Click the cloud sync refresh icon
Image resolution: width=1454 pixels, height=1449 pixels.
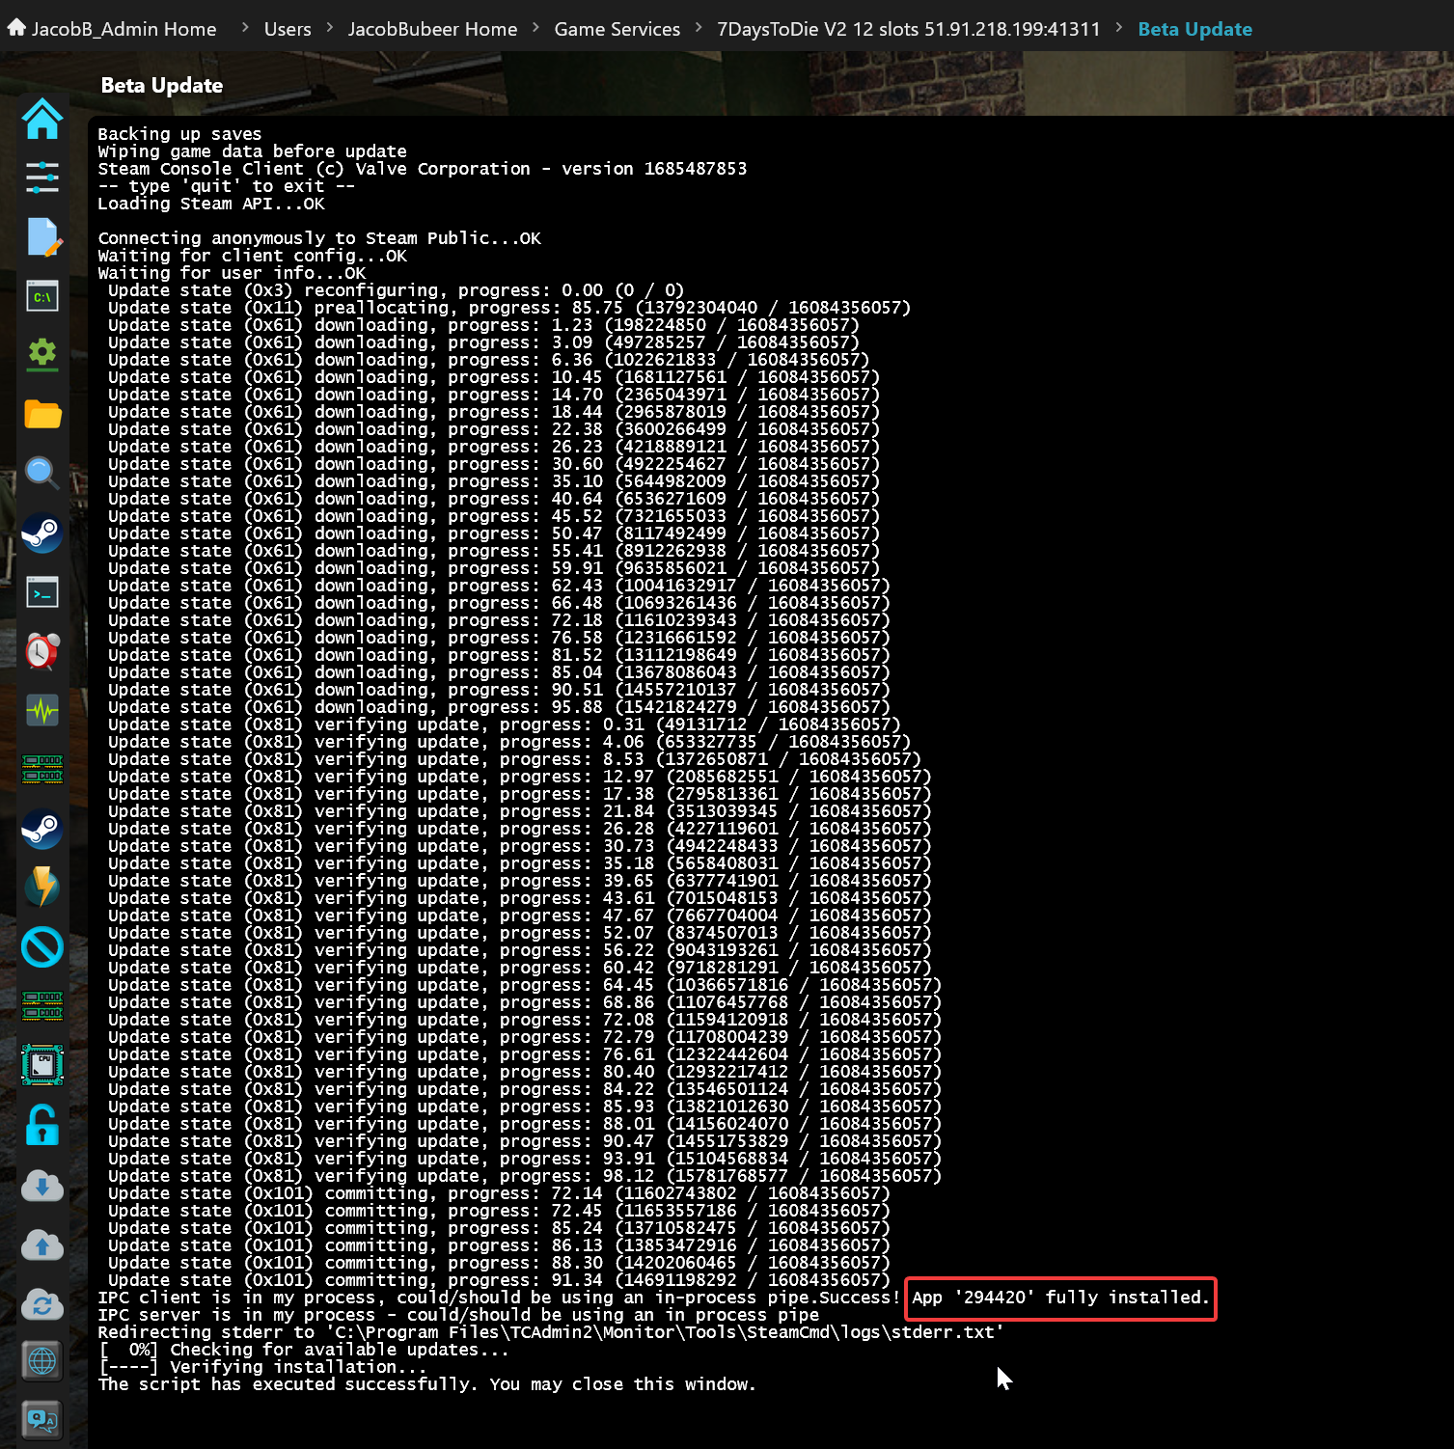point(42,1304)
